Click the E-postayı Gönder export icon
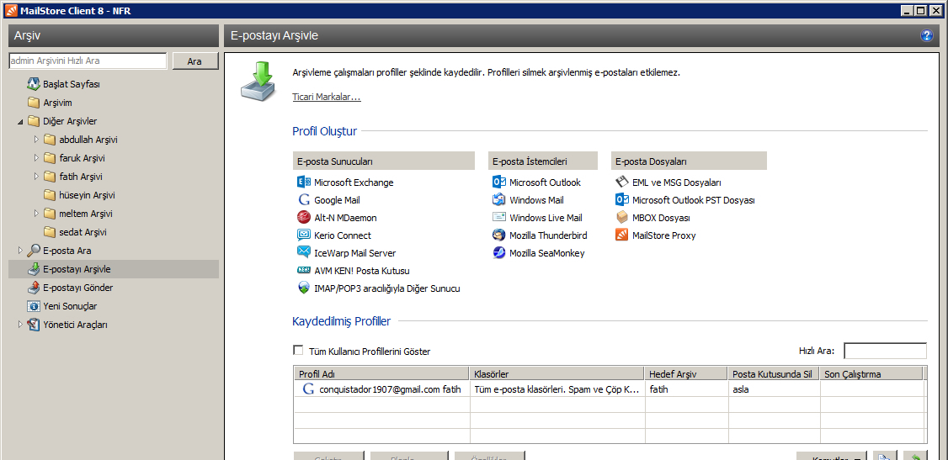The width and height of the screenshot is (948, 460). [x=33, y=288]
